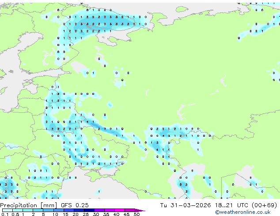Click the "10" legend scale label
Viewport: 280px width, 216px height.
pyautogui.click(x=55, y=214)
